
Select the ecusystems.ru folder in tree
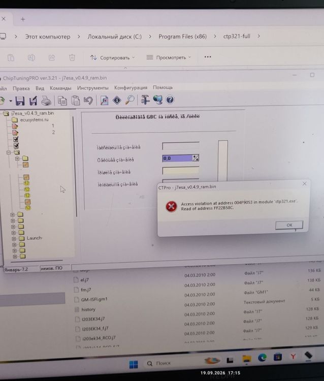point(34,120)
